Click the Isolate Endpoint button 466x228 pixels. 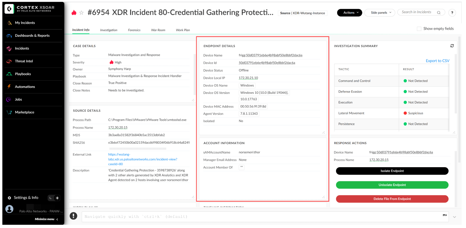point(392,171)
